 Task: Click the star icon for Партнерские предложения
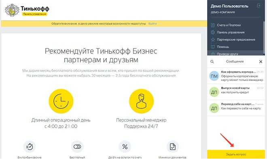click(x=213, y=40)
